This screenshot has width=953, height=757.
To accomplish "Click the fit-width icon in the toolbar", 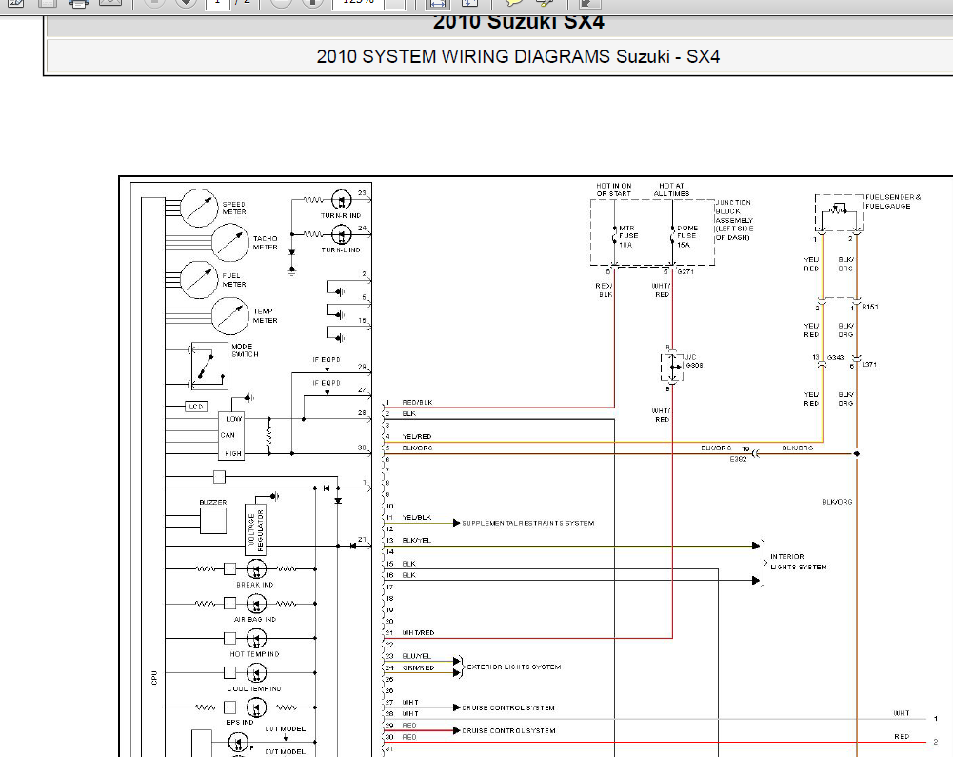I will [436, 3].
